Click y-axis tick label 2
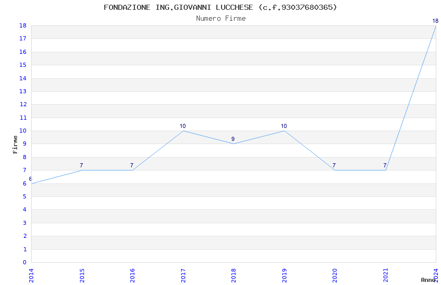The width and height of the screenshot is (441, 285). point(25,236)
